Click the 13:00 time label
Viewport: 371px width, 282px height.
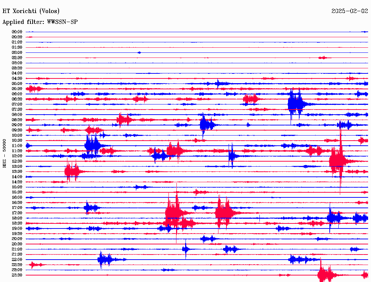pyautogui.click(x=17, y=167)
